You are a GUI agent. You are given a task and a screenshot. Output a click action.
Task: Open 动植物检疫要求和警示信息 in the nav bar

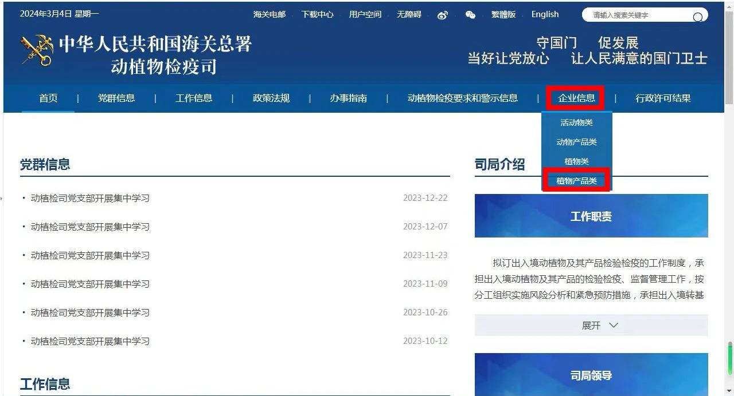[462, 98]
